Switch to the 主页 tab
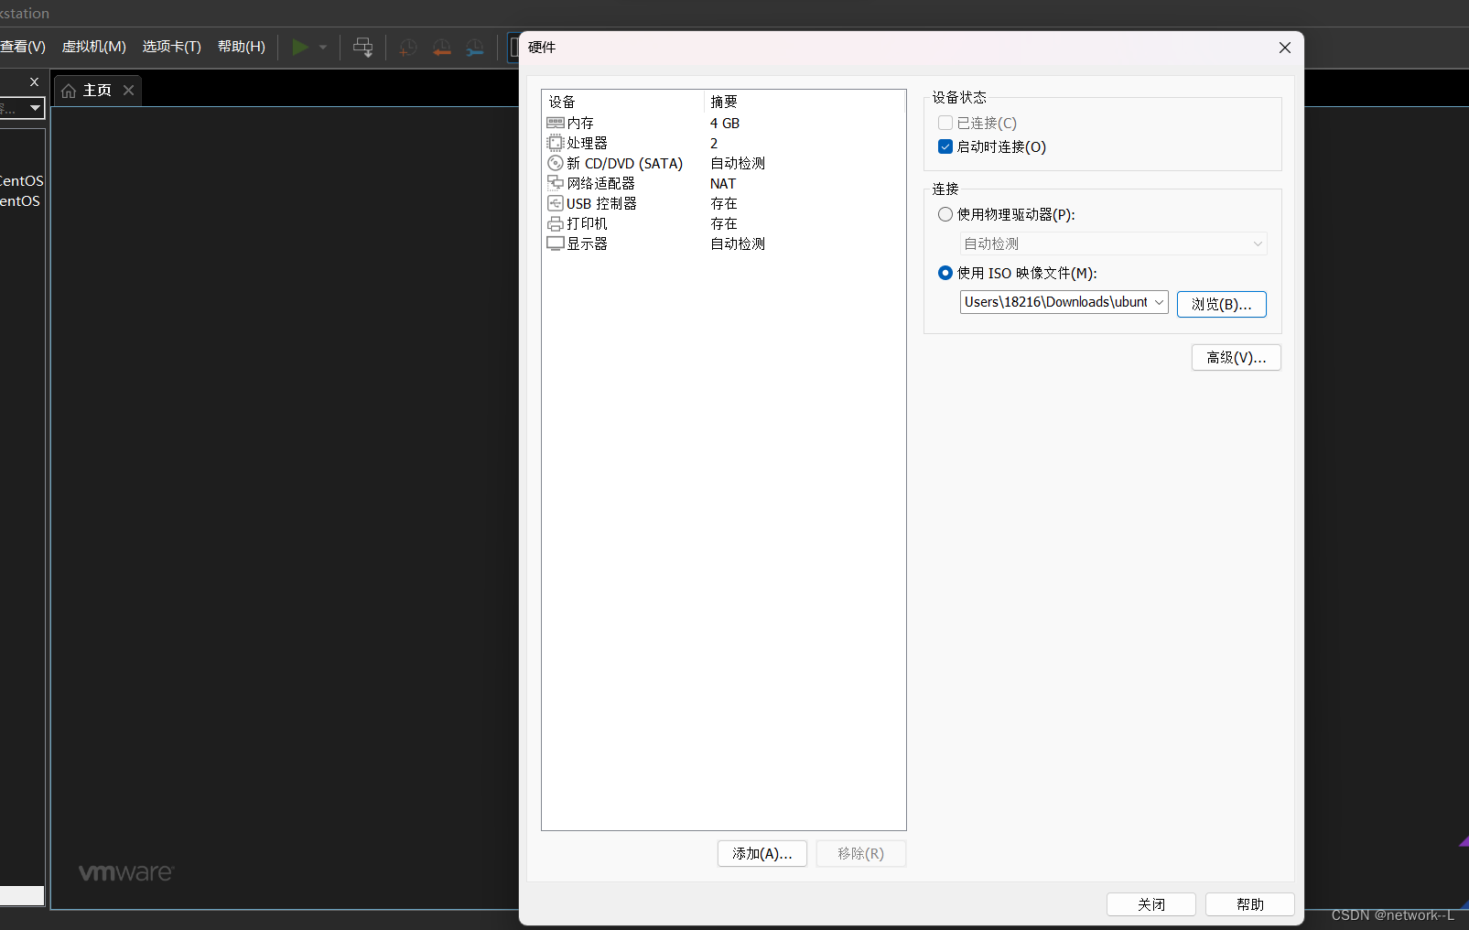The width and height of the screenshot is (1469, 930). (x=97, y=90)
